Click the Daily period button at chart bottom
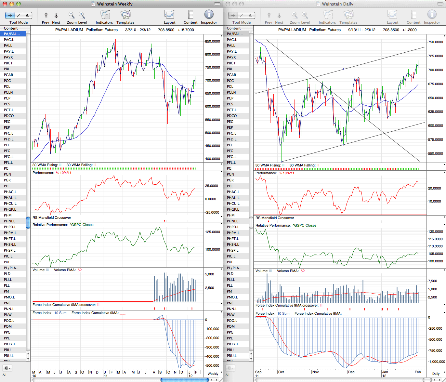The image size is (446, 382). coord(436,374)
